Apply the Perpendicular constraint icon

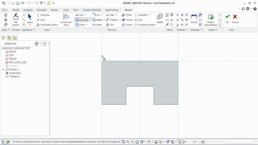[x=178, y=25]
